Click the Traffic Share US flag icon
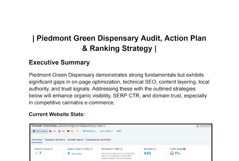 [x=185, y=149]
